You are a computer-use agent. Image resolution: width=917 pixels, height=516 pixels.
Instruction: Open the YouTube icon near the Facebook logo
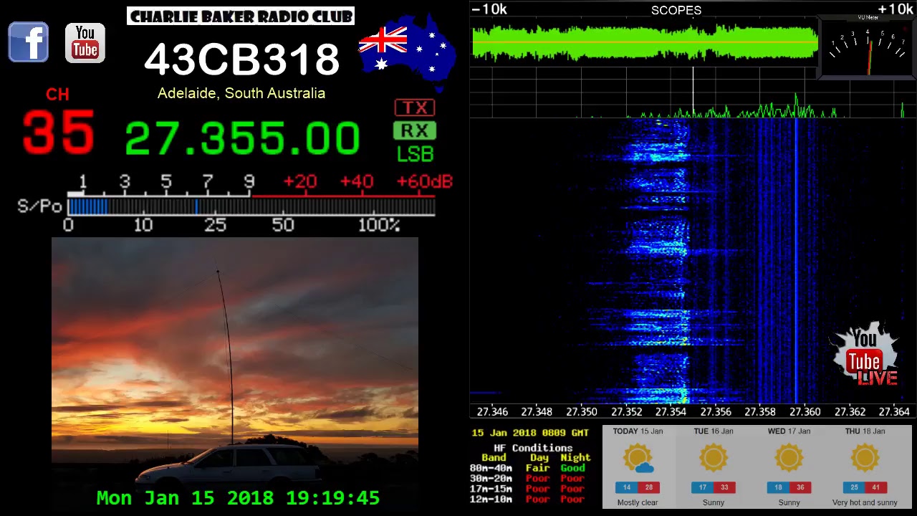(x=85, y=42)
